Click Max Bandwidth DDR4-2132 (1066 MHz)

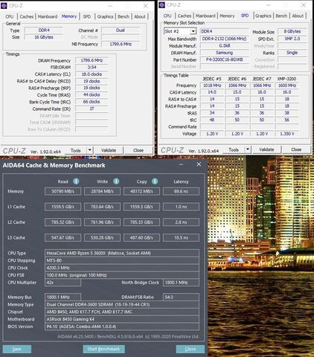[x=225, y=39]
